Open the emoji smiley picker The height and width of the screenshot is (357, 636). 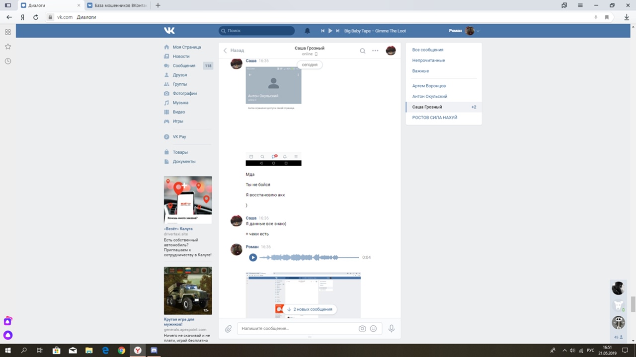click(373, 329)
